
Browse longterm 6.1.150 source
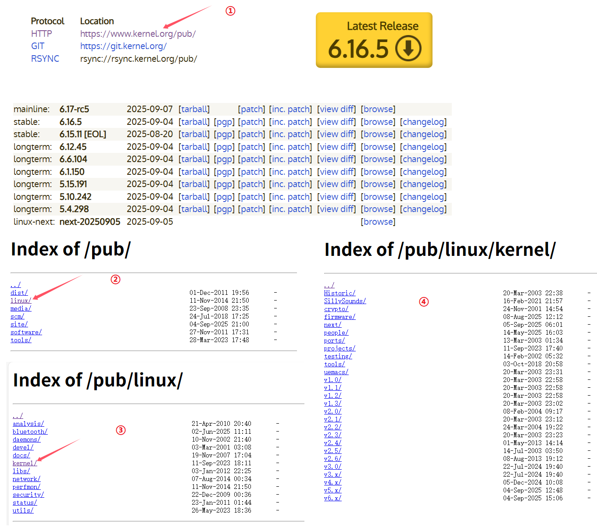(378, 172)
